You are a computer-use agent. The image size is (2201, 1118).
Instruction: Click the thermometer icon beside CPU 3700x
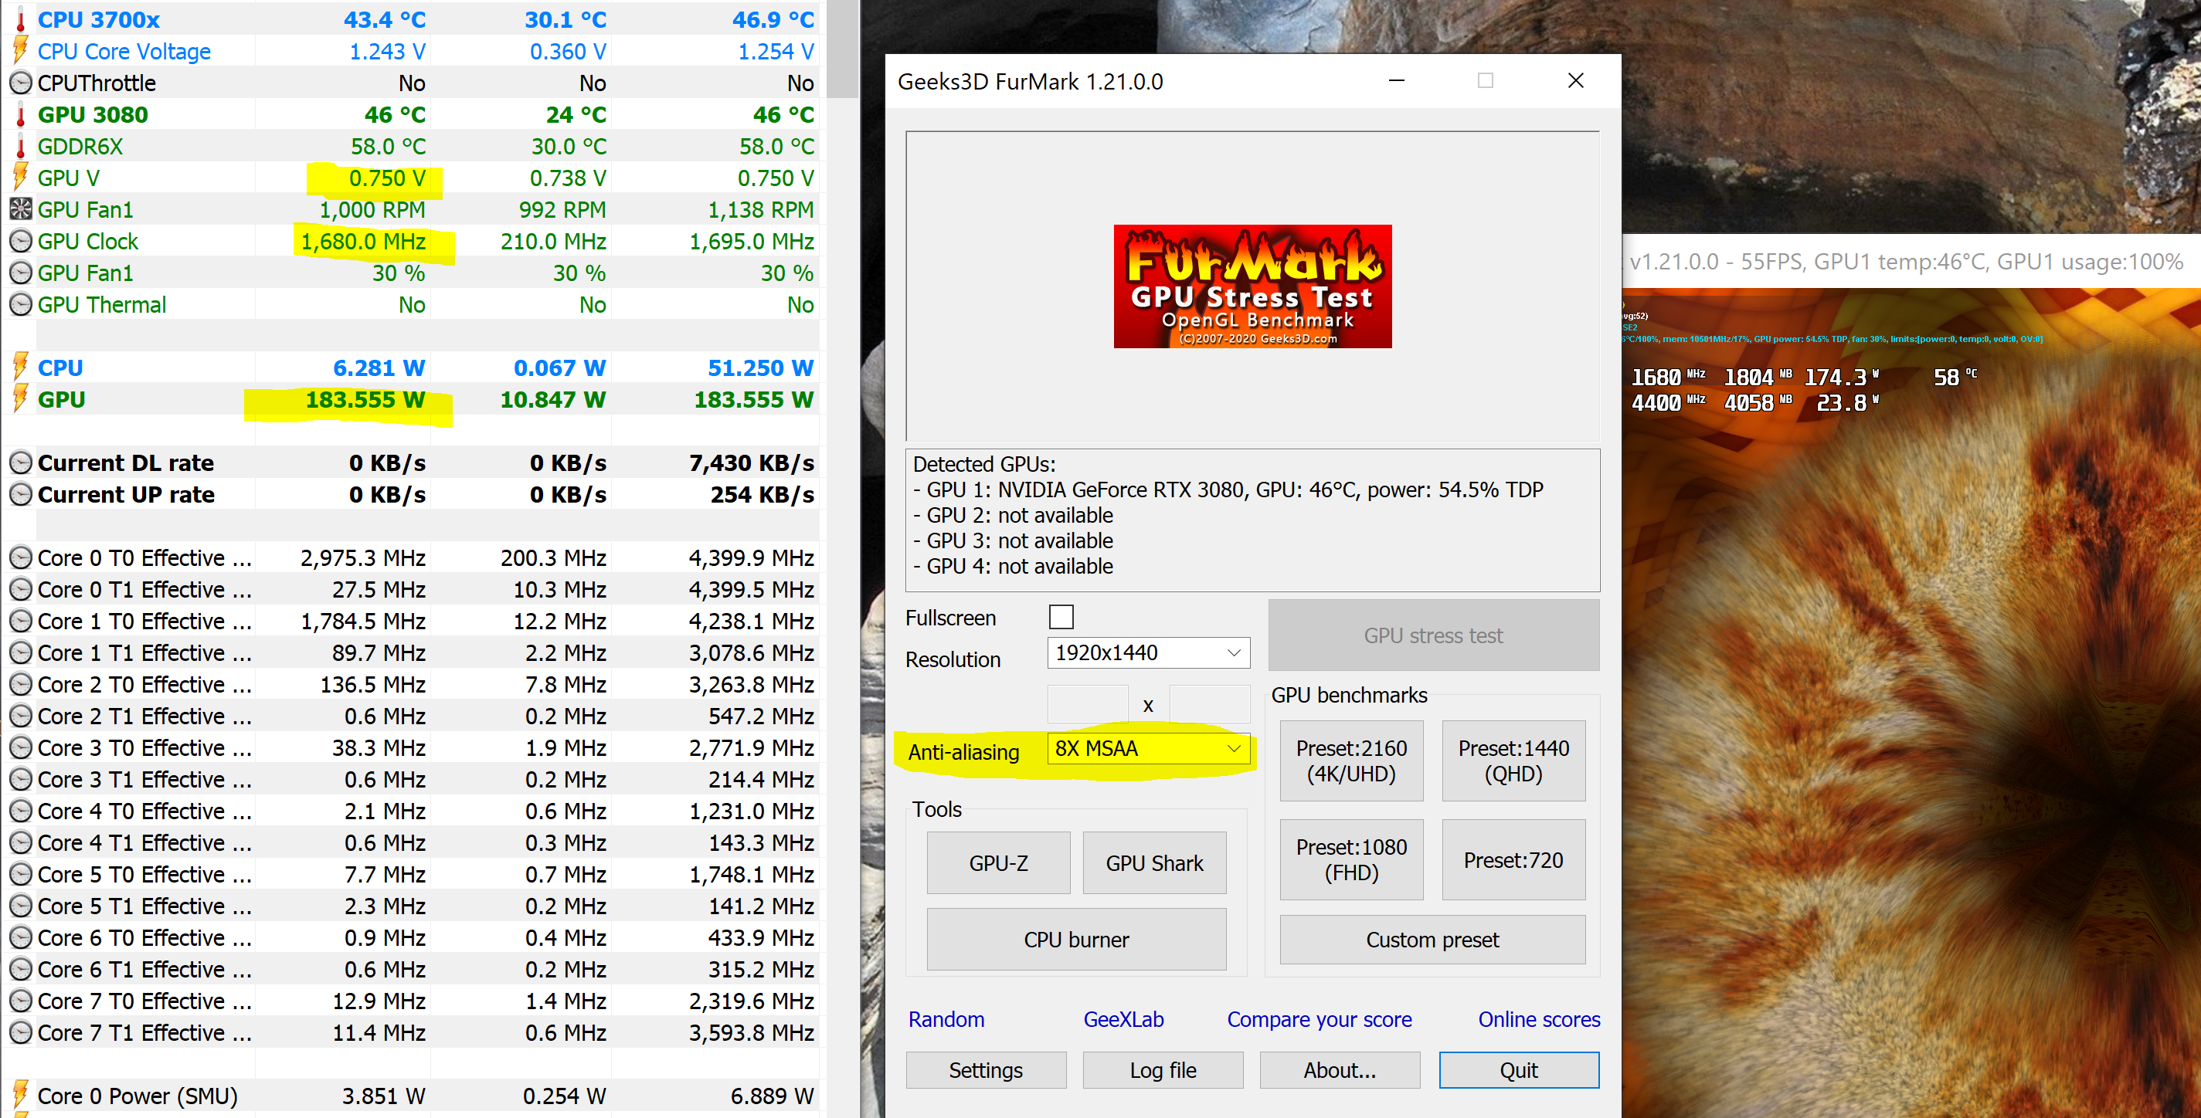tap(21, 19)
